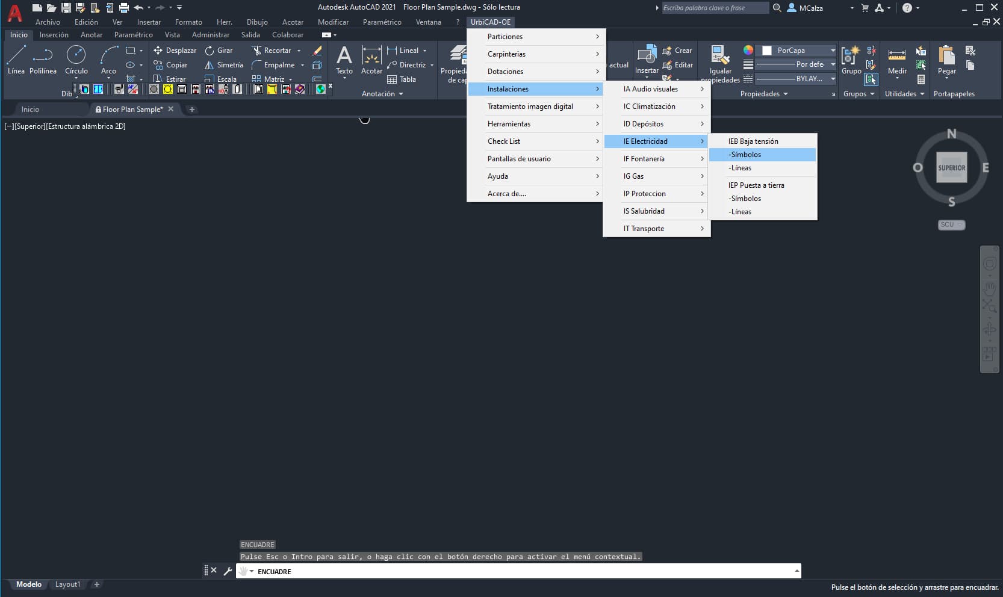Click the Matriz array tool
Image resolution: width=1003 pixels, height=597 pixels.
pyautogui.click(x=269, y=79)
